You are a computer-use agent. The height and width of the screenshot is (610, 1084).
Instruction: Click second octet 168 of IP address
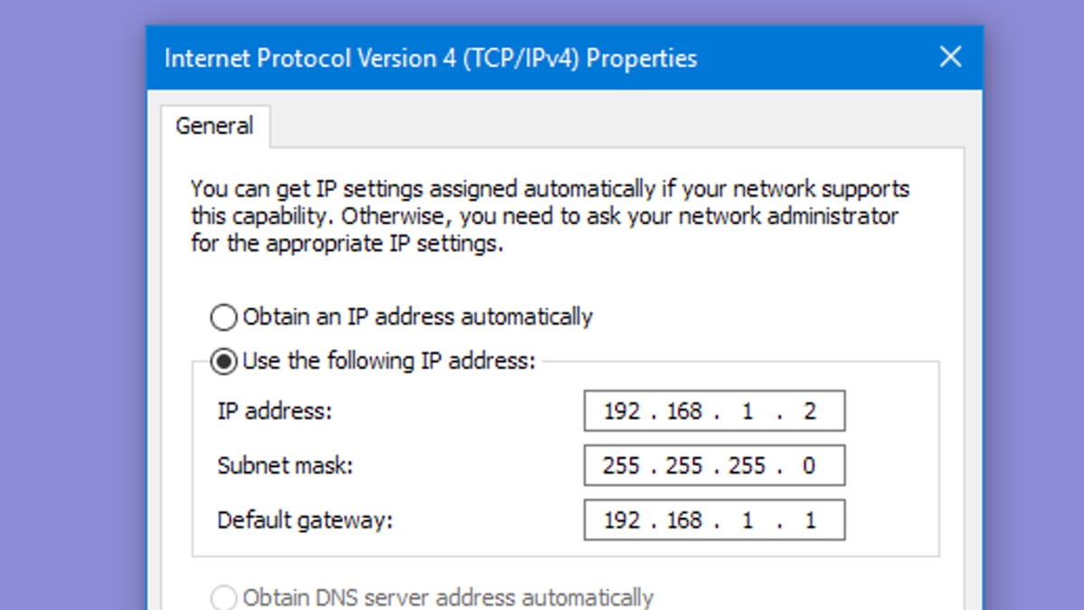[684, 412]
